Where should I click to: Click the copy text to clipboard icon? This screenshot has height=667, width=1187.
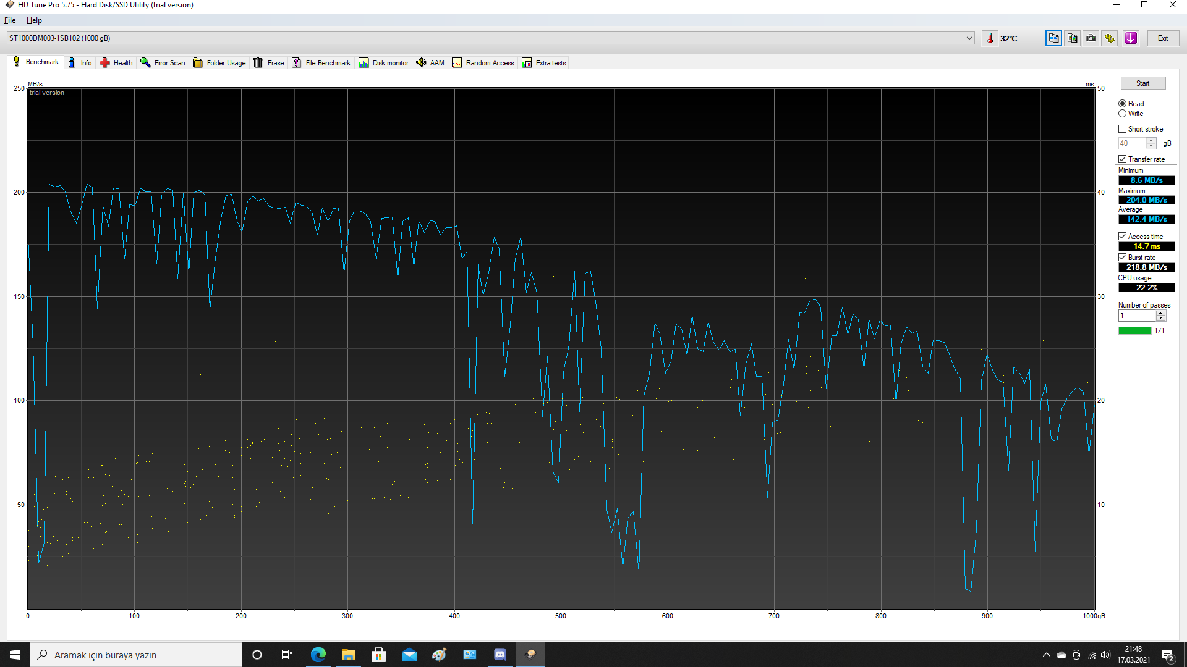[1053, 38]
